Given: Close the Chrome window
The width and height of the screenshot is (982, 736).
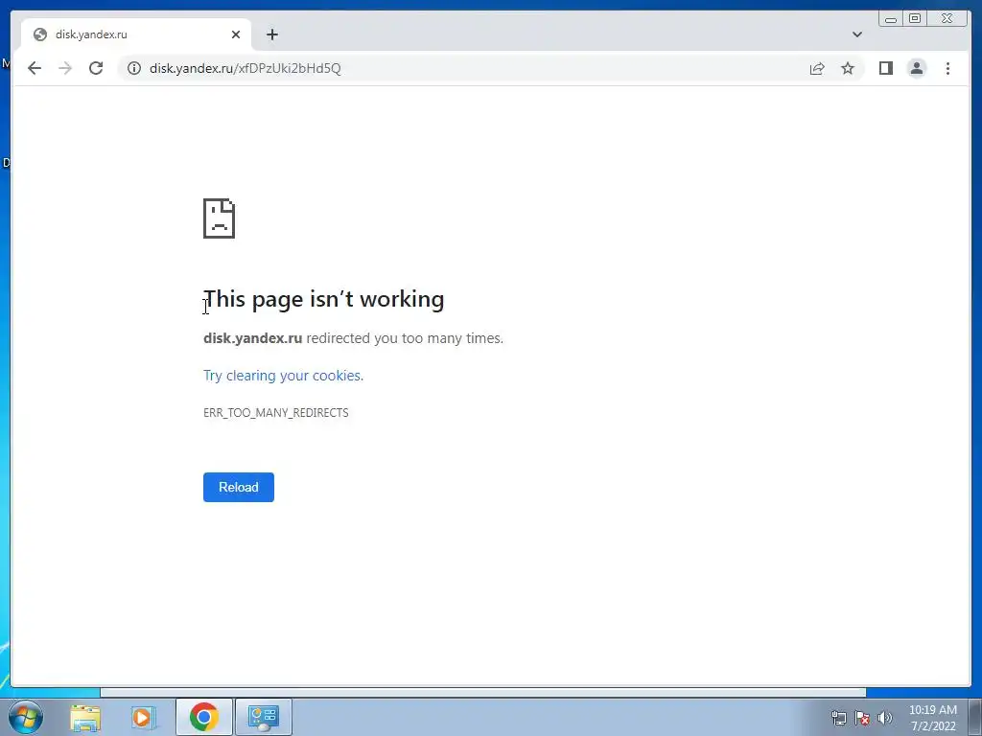Looking at the screenshot, I should (947, 19).
